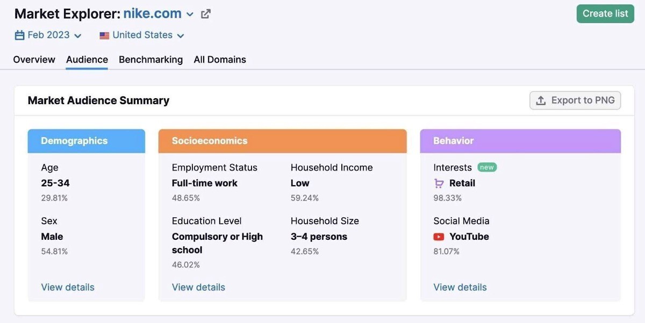View details under Socioeconomics
645x323 pixels.
coord(198,287)
